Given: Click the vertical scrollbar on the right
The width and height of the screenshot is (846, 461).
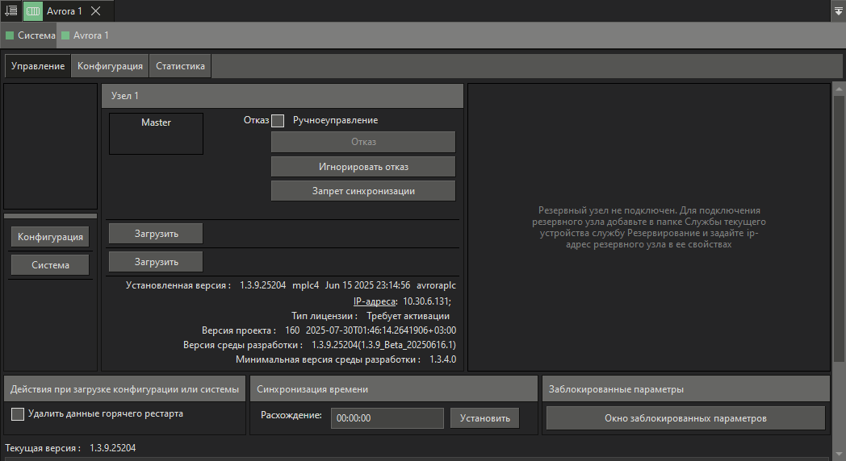Looking at the screenshot, I should (x=839, y=229).
